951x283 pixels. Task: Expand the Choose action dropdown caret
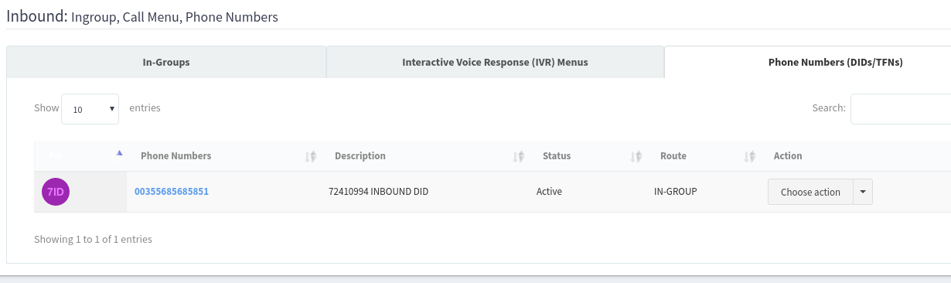click(863, 192)
